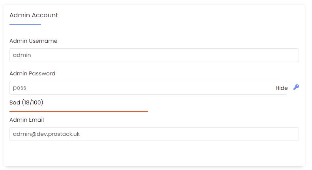This screenshot has width=312, height=170.
Task: Focus the Admin Username input field
Action: (154, 55)
